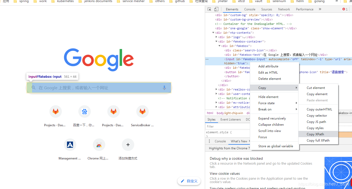Toggle the device toolbar icon

pyautogui.click(x=216, y=9)
